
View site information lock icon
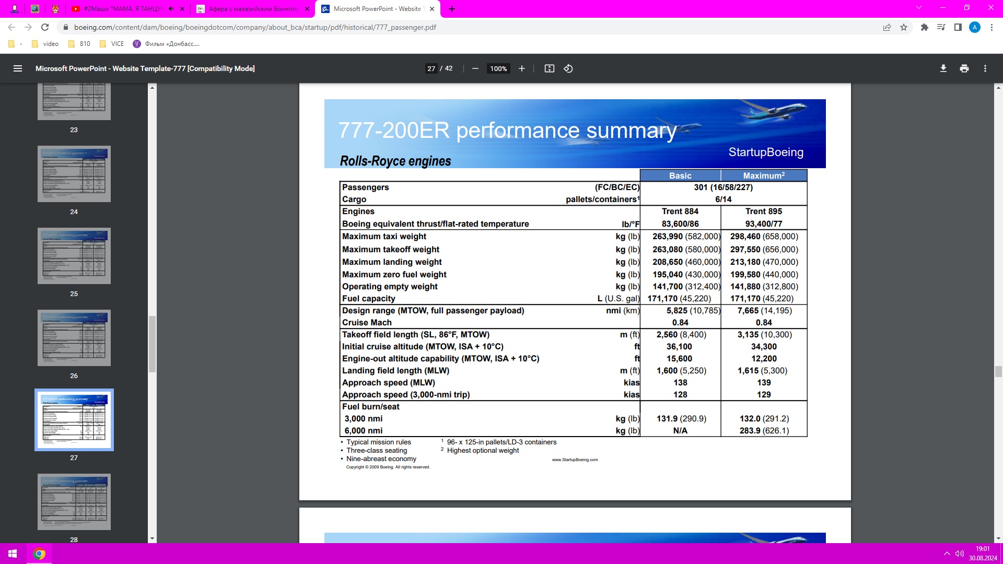[x=65, y=27]
